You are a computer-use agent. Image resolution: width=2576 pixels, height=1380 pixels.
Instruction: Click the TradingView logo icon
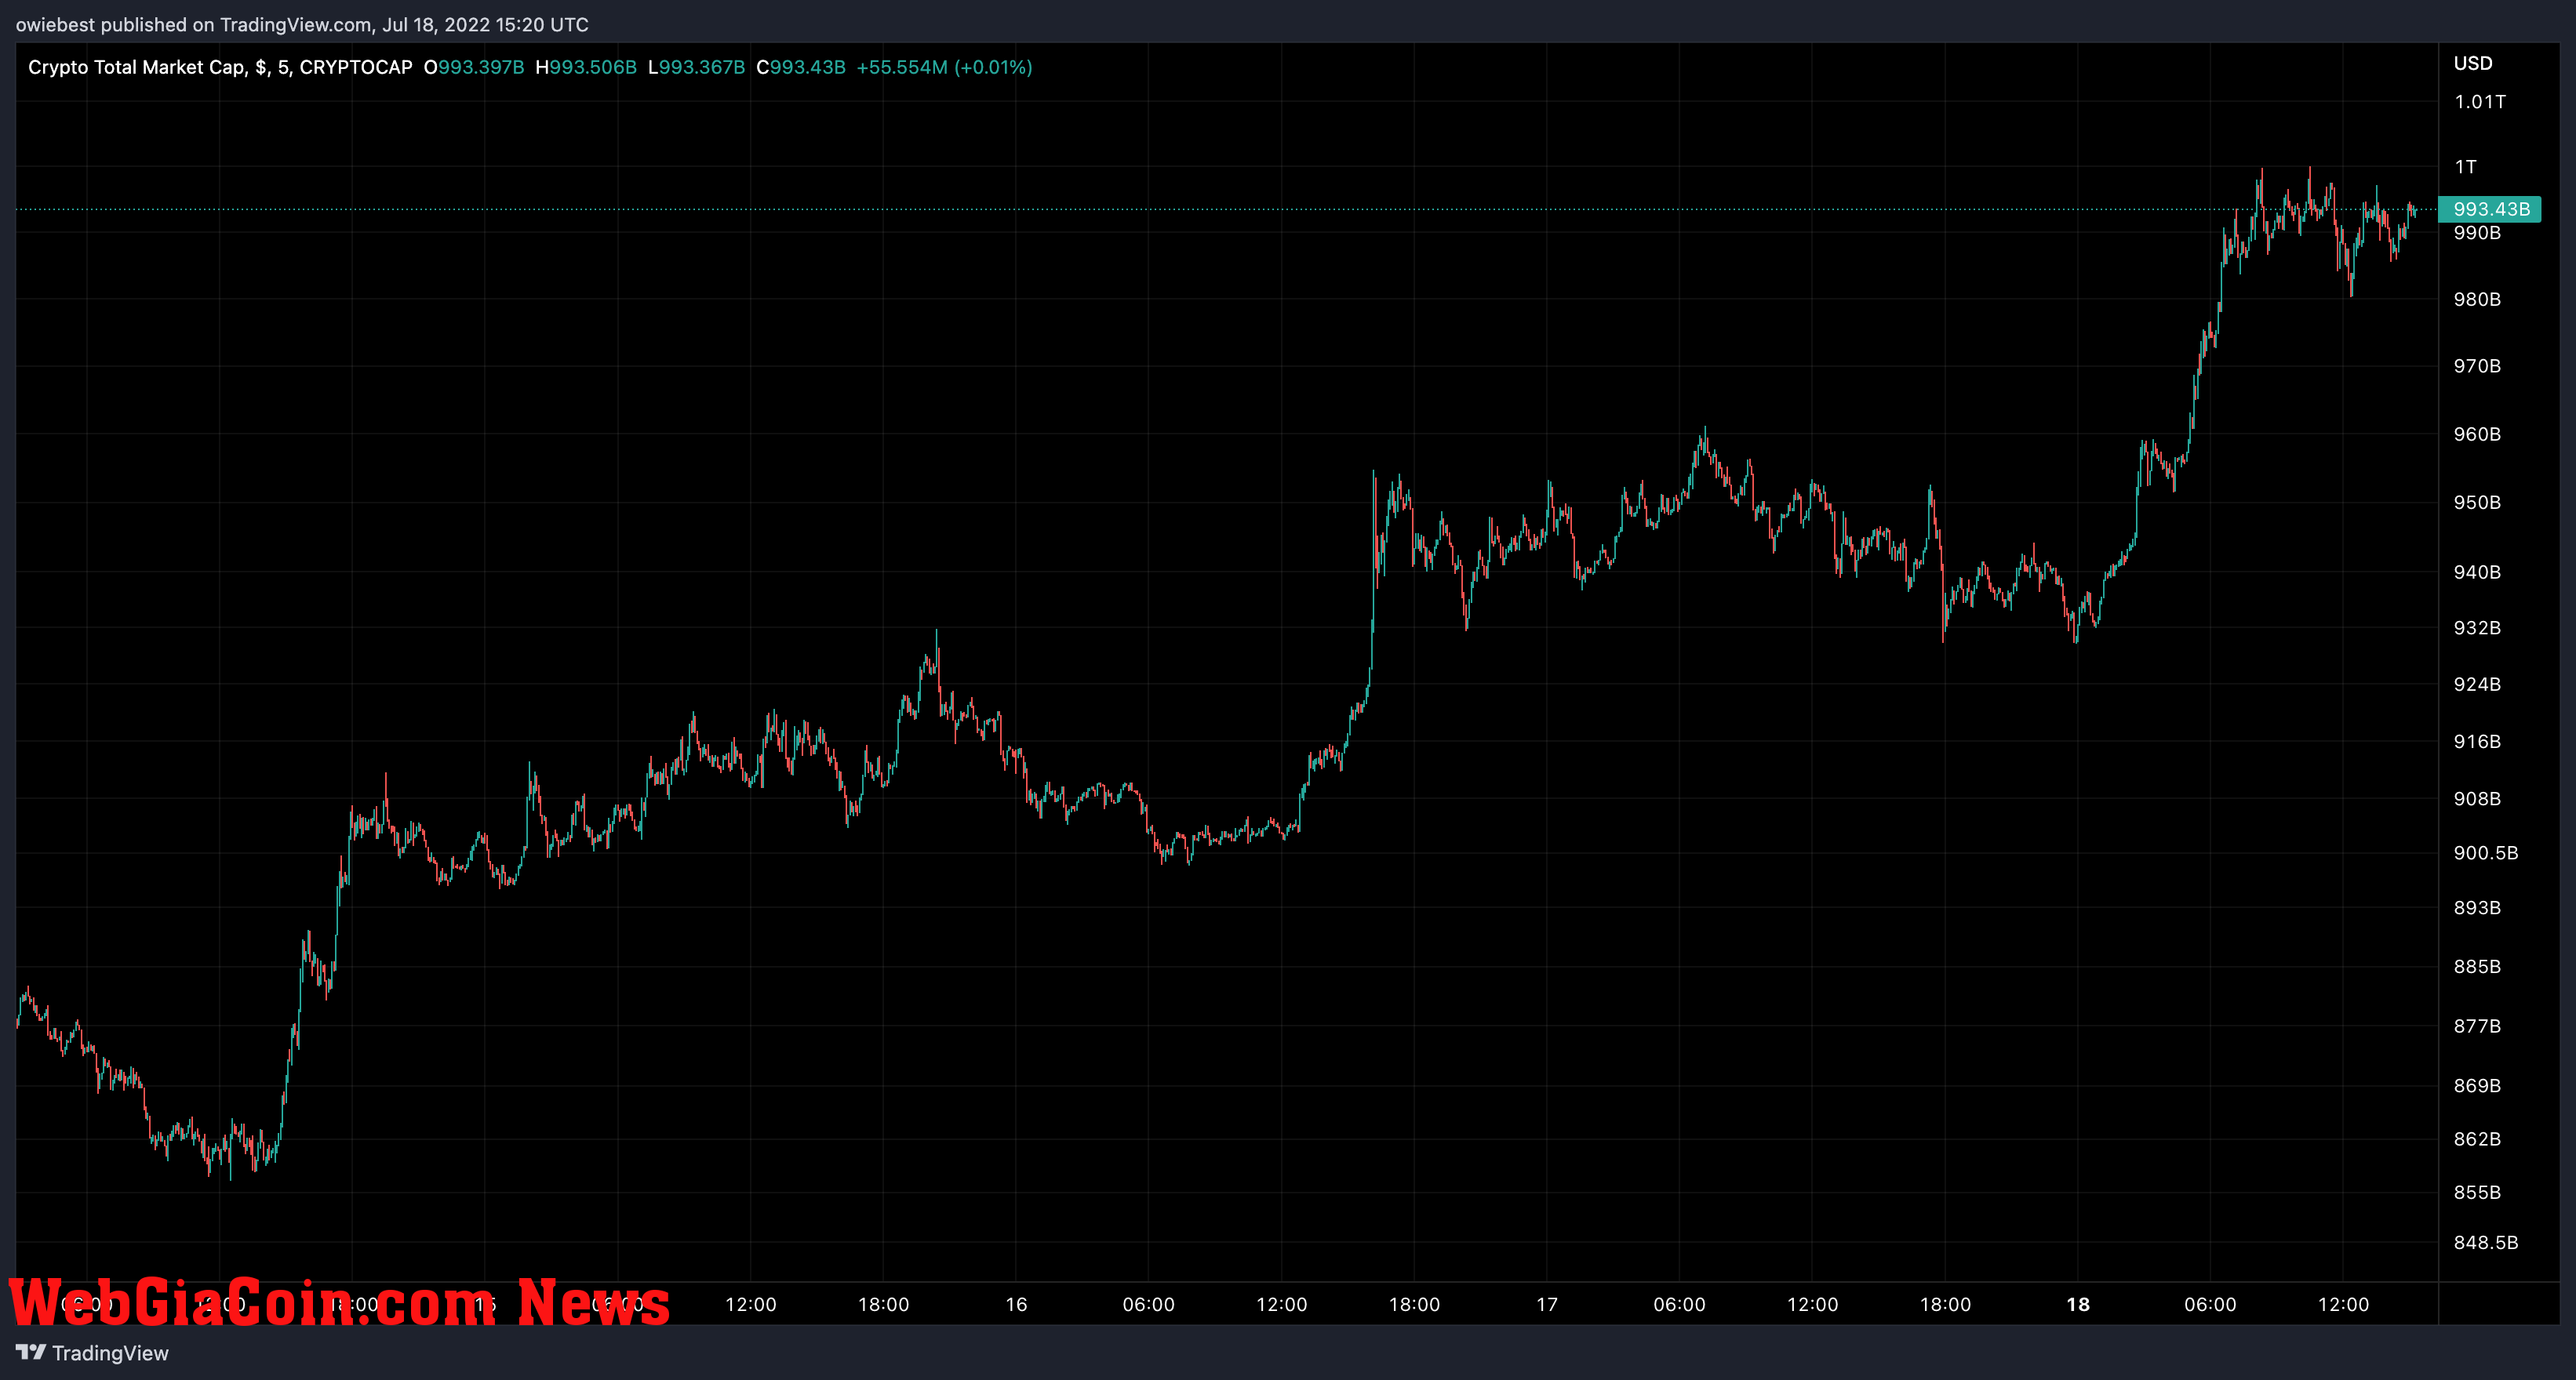click(31, 1352)
